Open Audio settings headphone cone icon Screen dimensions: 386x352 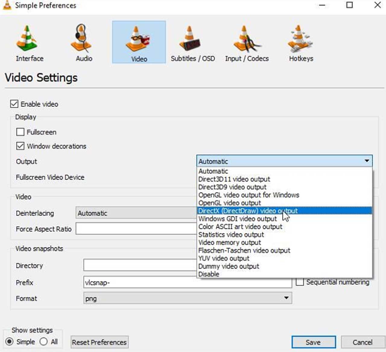click(x=81, y=39)
